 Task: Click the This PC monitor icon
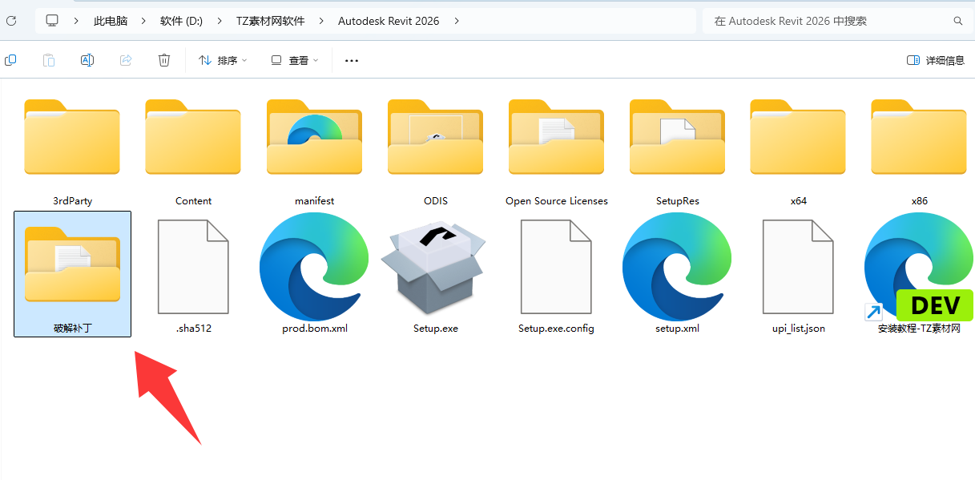pos(52,21)
